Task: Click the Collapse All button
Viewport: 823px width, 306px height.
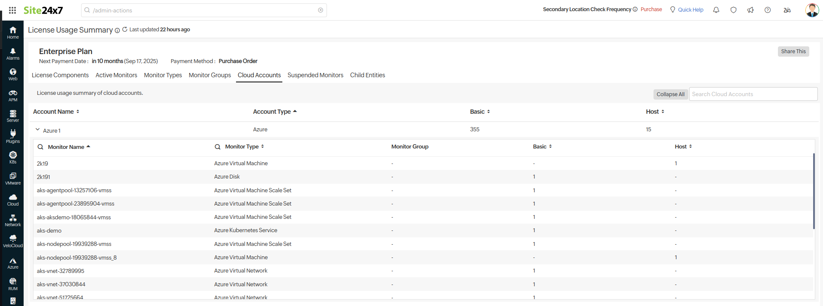Action: 670,94
